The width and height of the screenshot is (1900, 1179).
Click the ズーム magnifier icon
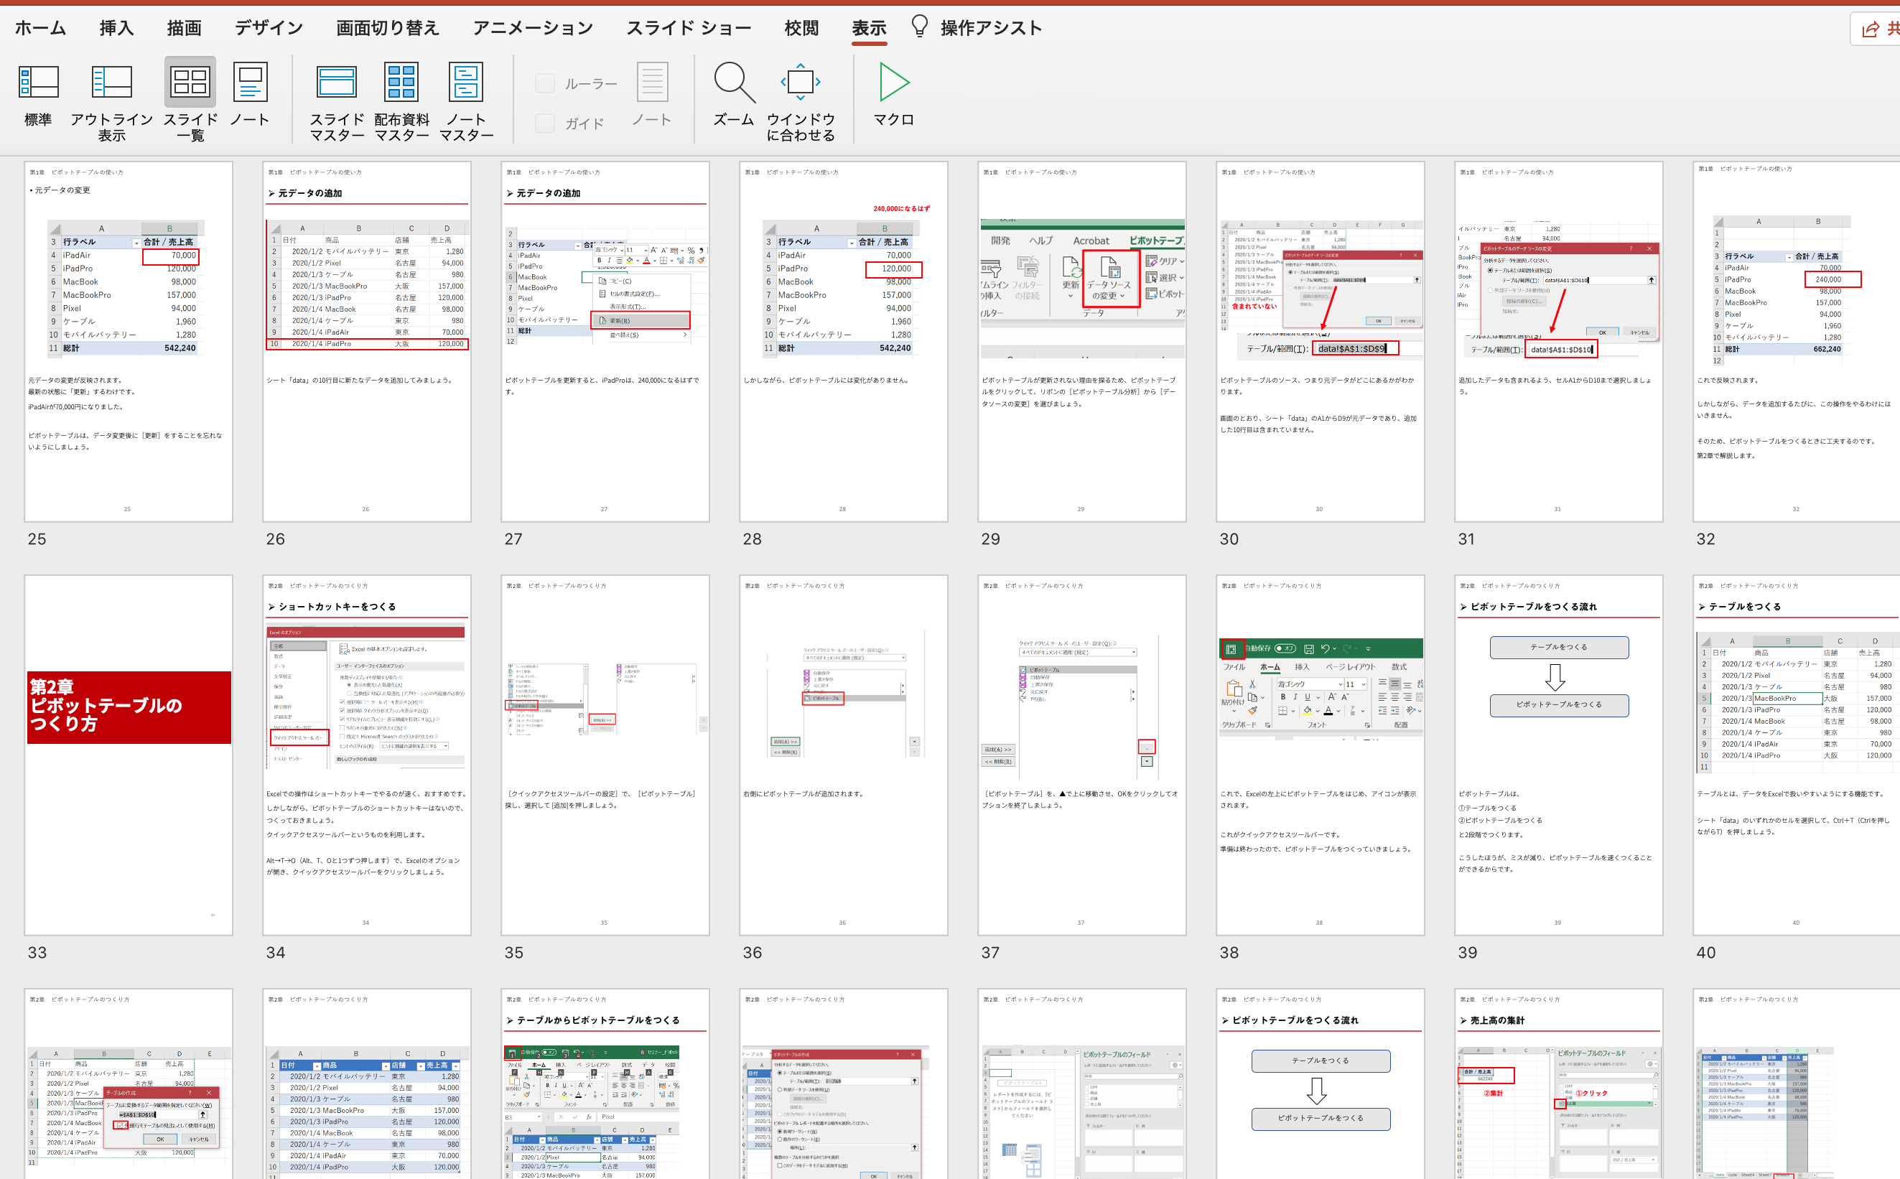734,83
